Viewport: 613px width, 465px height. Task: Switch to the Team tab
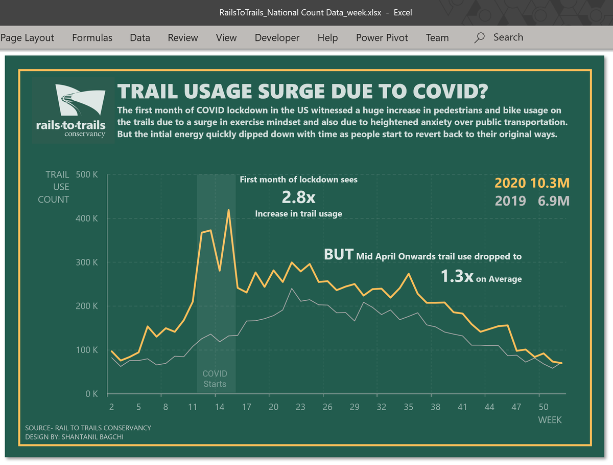(x=437, y=37)
